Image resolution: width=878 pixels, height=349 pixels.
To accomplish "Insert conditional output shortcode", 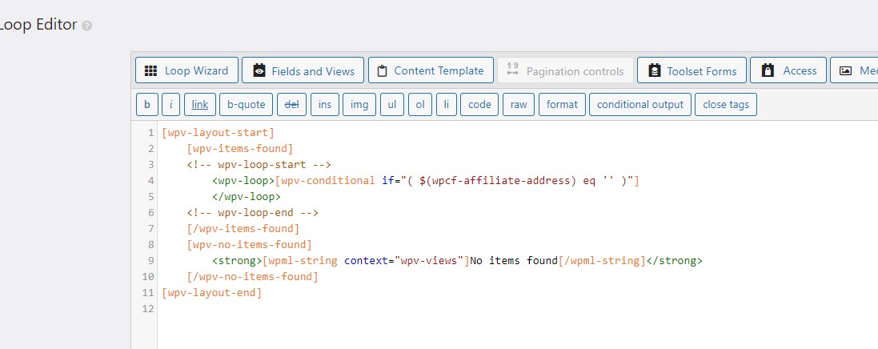I will pos(640,104).
